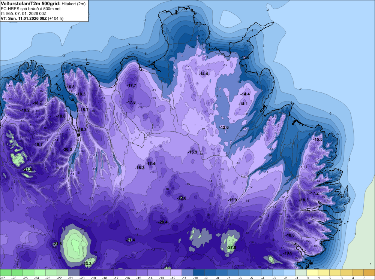Select the legend swatch labeled -10

point(199,273)
